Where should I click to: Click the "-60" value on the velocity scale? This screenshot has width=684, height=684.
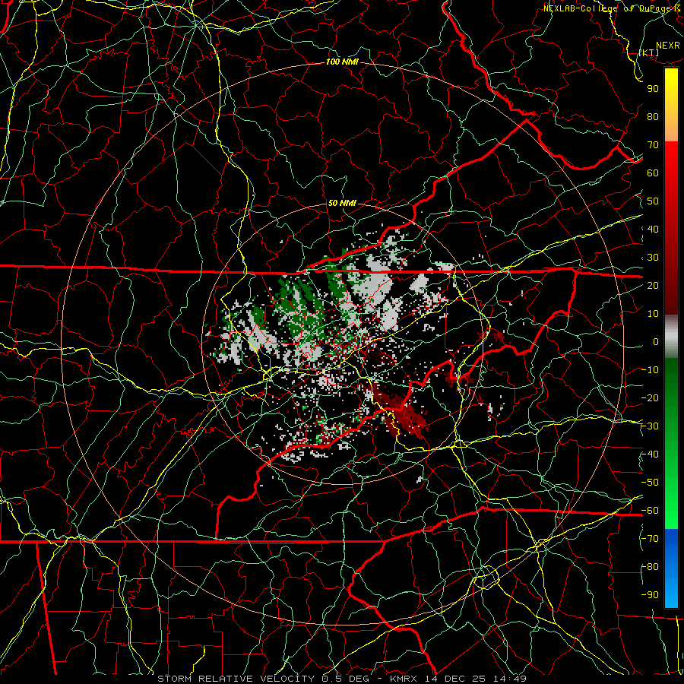(x=650, y=511)
